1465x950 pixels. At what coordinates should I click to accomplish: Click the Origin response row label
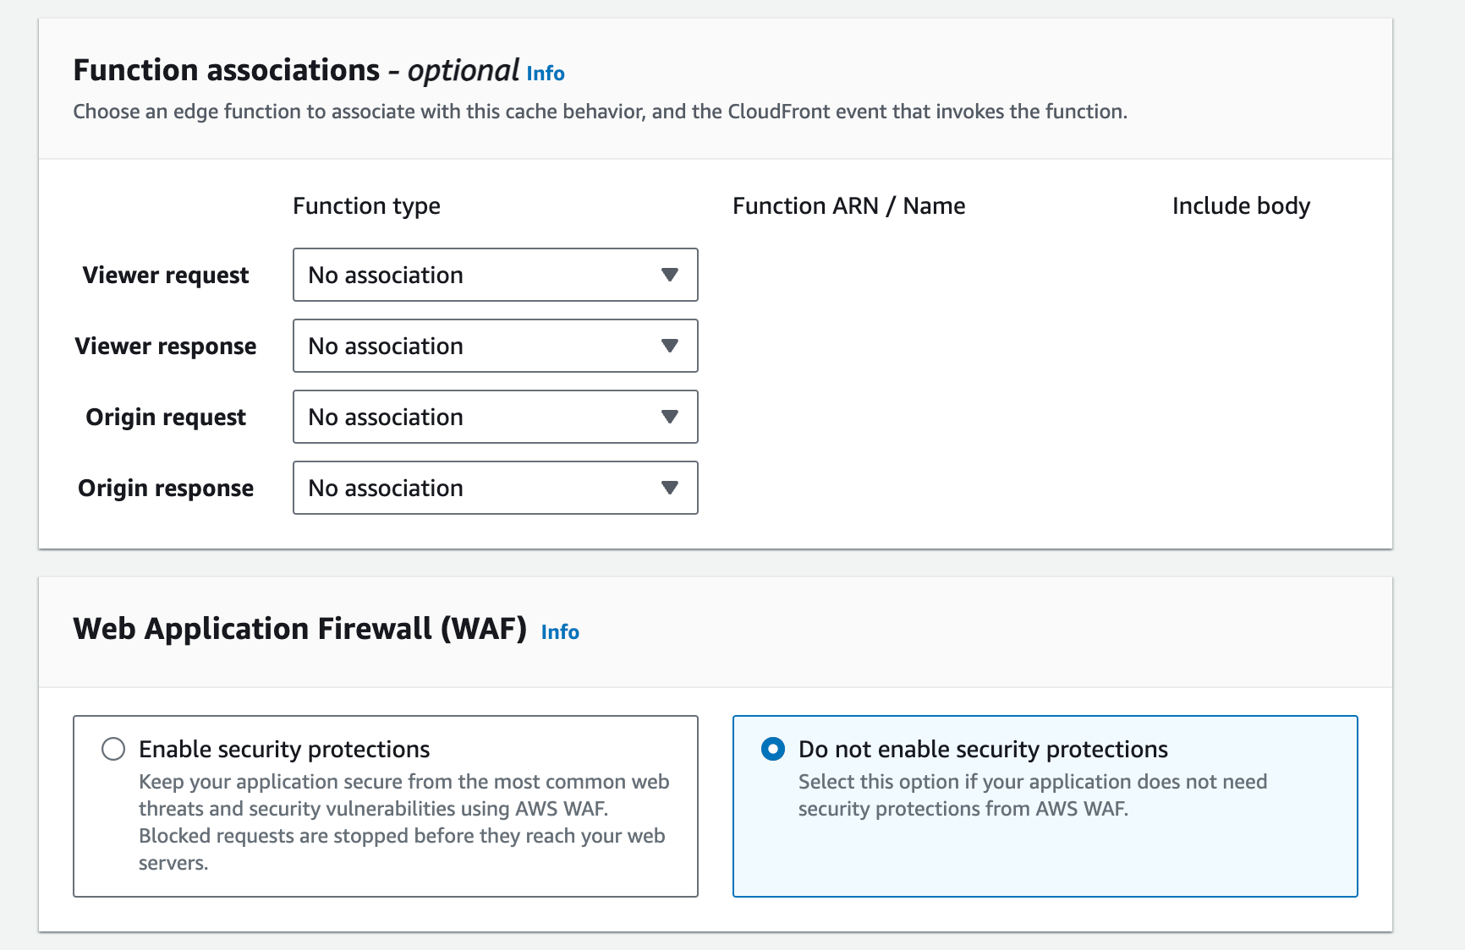coord(166,489)
